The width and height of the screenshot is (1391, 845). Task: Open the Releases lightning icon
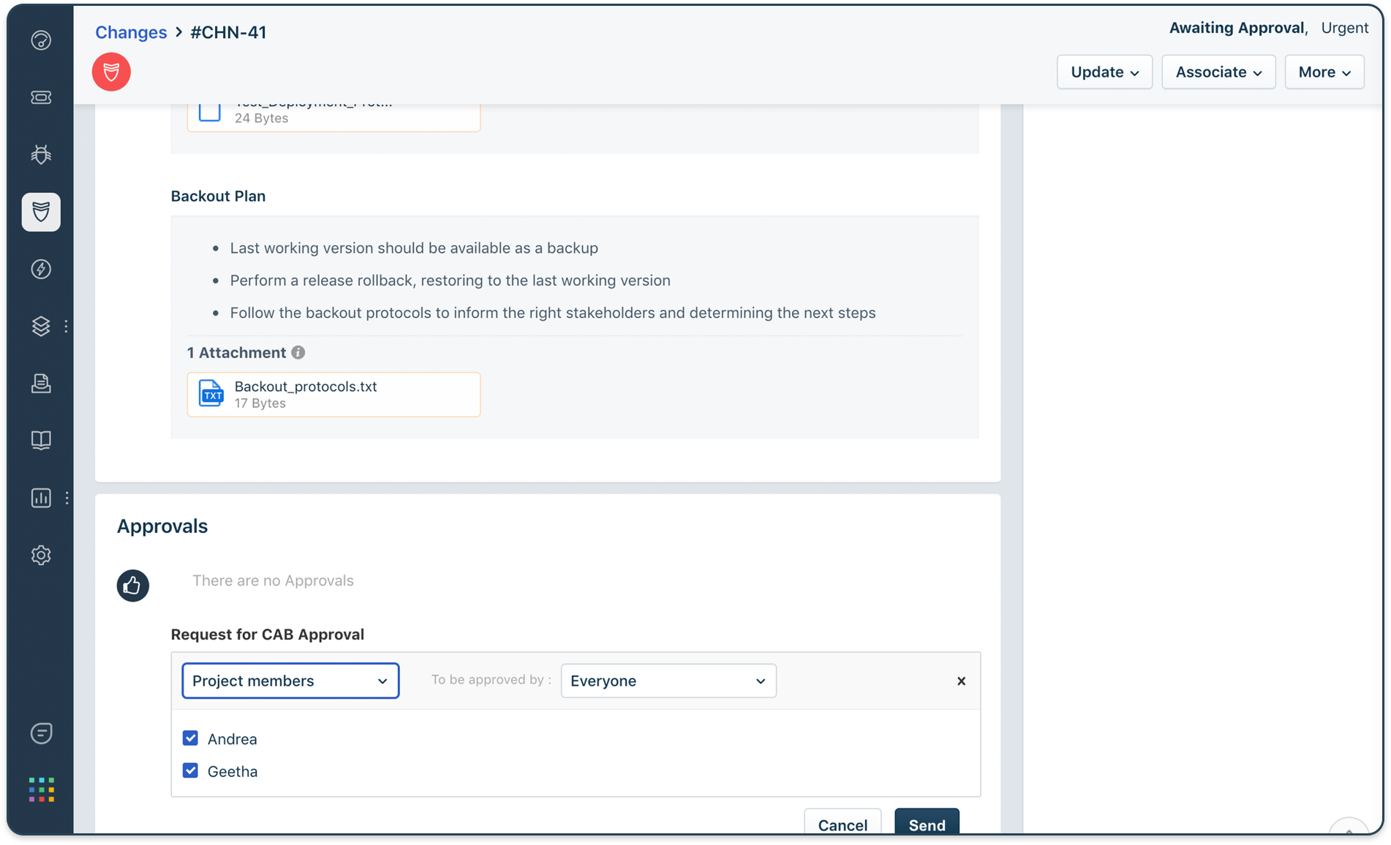41,269
